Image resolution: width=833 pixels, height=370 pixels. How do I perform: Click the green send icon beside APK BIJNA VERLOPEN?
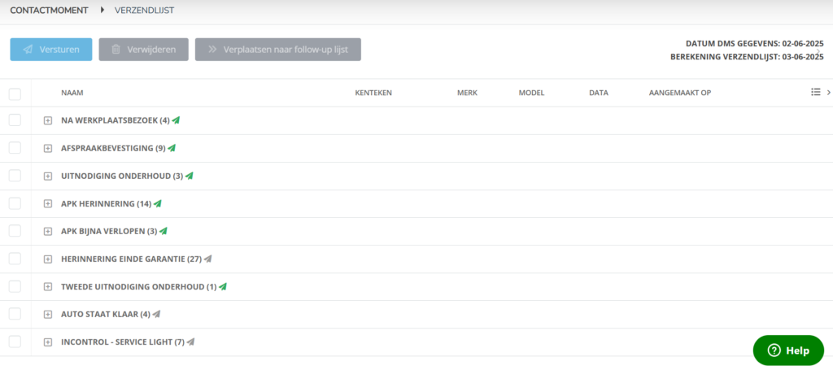[x=164, y=231]
